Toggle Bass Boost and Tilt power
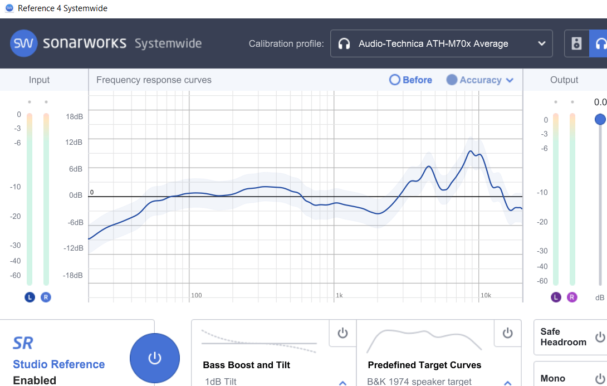This screenshot has width=607, height=386. click(x=342, y=333)
